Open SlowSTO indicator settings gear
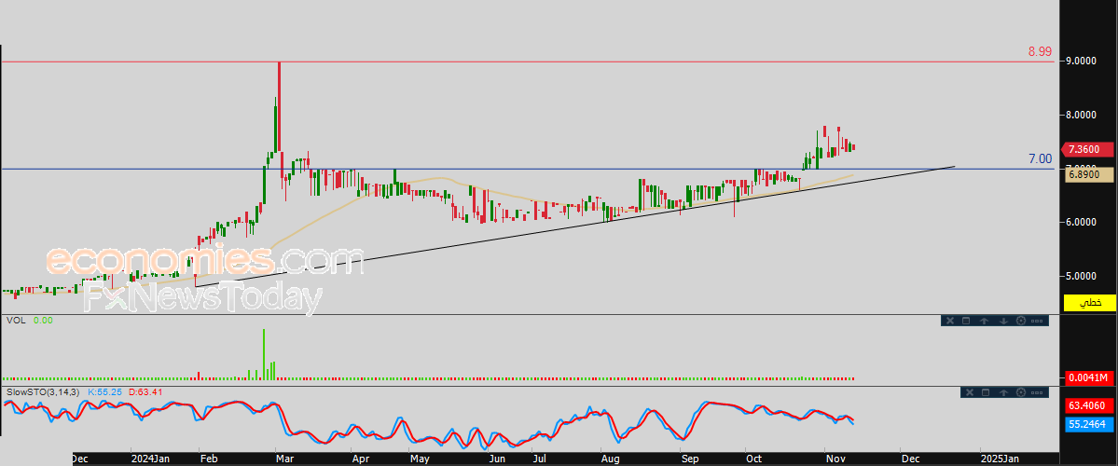Viewport: 1118px width, 466px height. click(1020, 391)
